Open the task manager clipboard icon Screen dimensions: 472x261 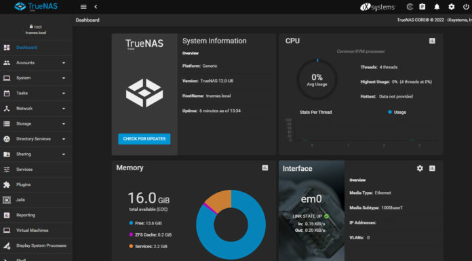(x=422, y=7)
